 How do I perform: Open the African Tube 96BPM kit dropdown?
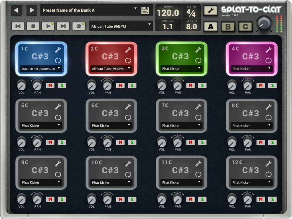pos(121,26)
